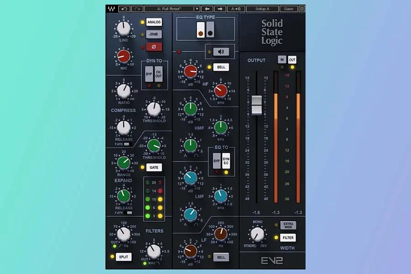Copy settings with A→B button

236,9
